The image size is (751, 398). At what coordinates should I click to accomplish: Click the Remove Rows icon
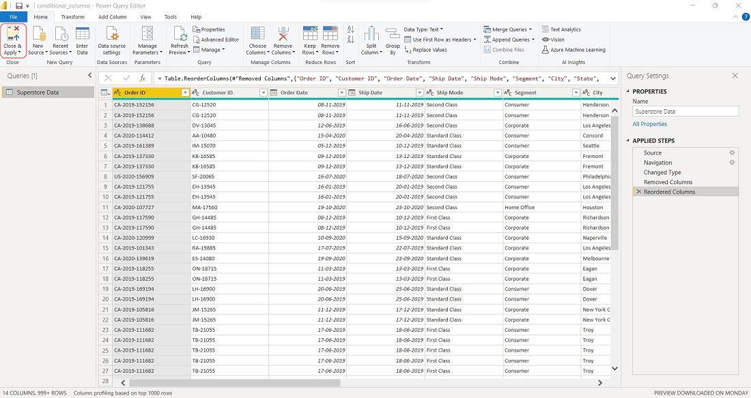pyautogui.click(x=330, y=33)
